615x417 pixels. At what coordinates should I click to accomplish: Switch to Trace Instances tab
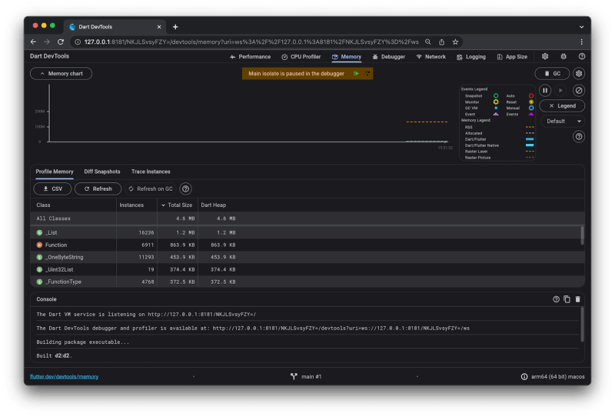pos(151,172)
